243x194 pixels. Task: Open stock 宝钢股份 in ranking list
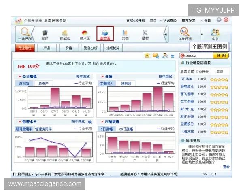(187, 124)
